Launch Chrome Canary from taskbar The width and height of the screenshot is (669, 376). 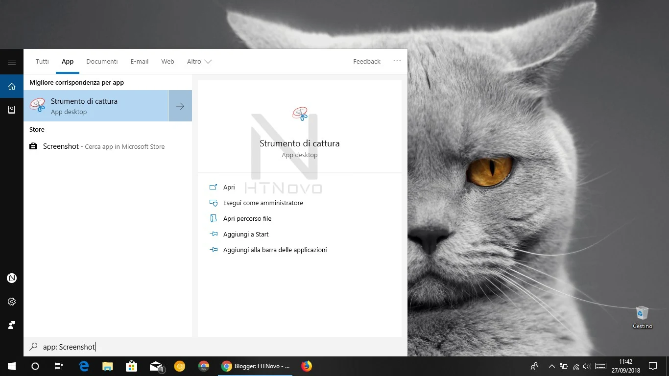pos(180,366)
